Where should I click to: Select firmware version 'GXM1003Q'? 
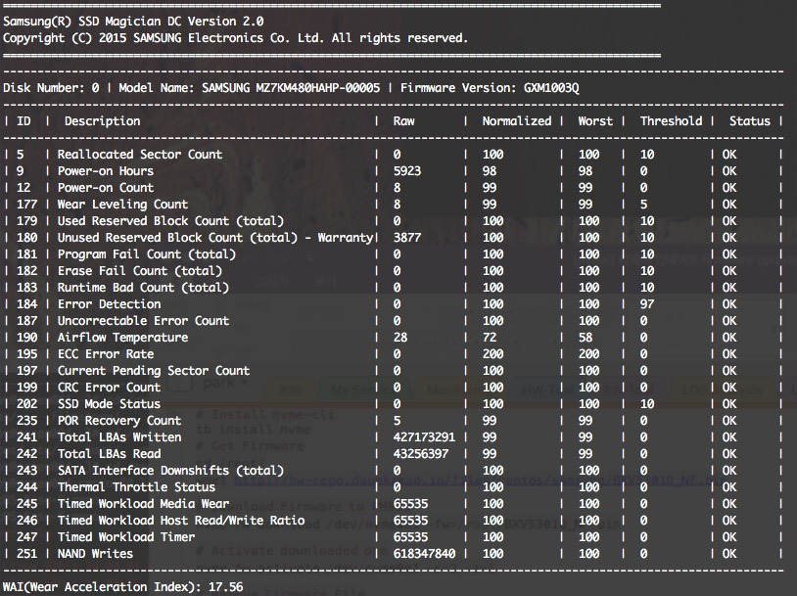pos(551,88)
